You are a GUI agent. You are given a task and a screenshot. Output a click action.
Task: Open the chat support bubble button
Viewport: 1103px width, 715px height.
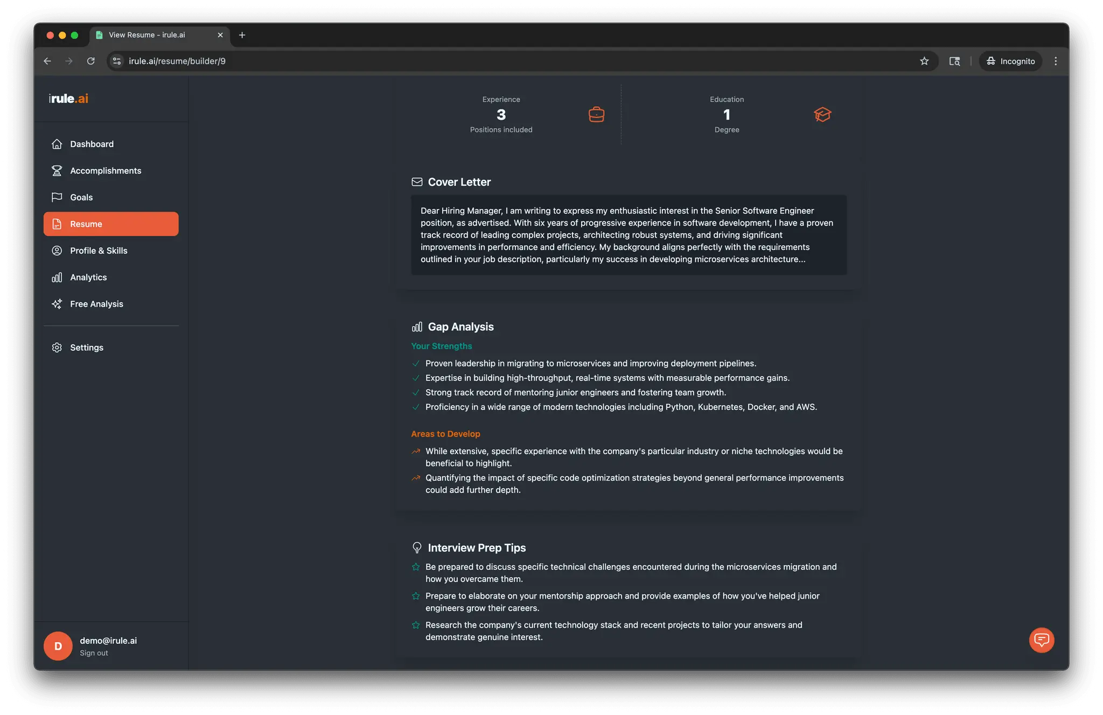tap(1042, 640)
